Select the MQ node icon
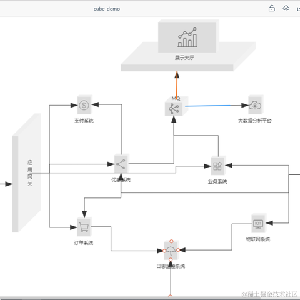Viewport: 300px width, 300px height. click(x=174, y=109)
